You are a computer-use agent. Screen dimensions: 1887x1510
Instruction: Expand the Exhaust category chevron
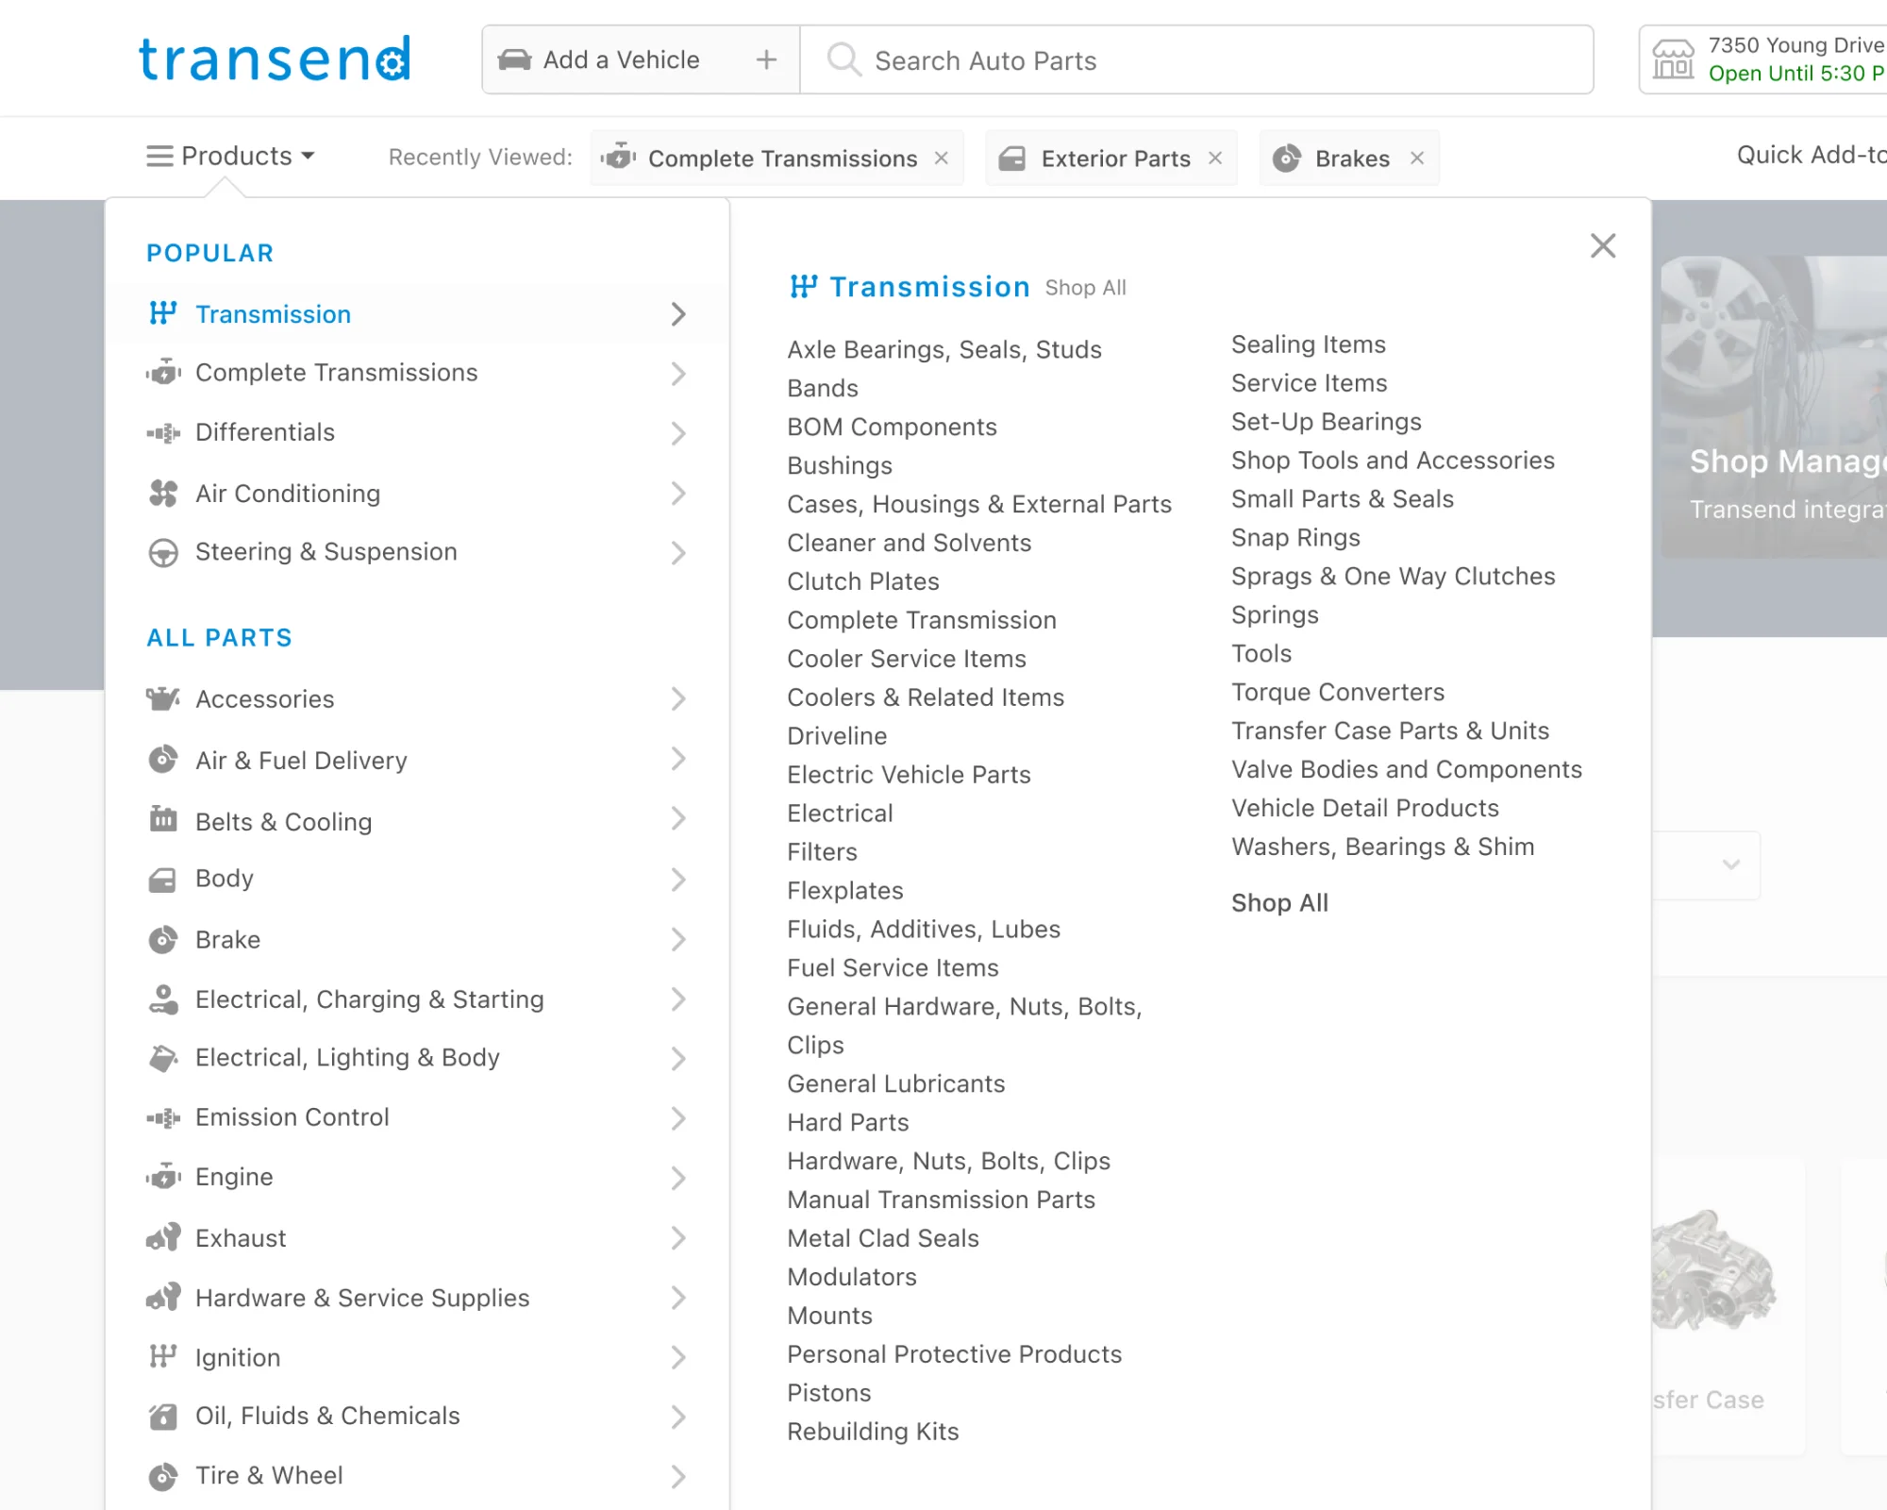(677, 1237)
